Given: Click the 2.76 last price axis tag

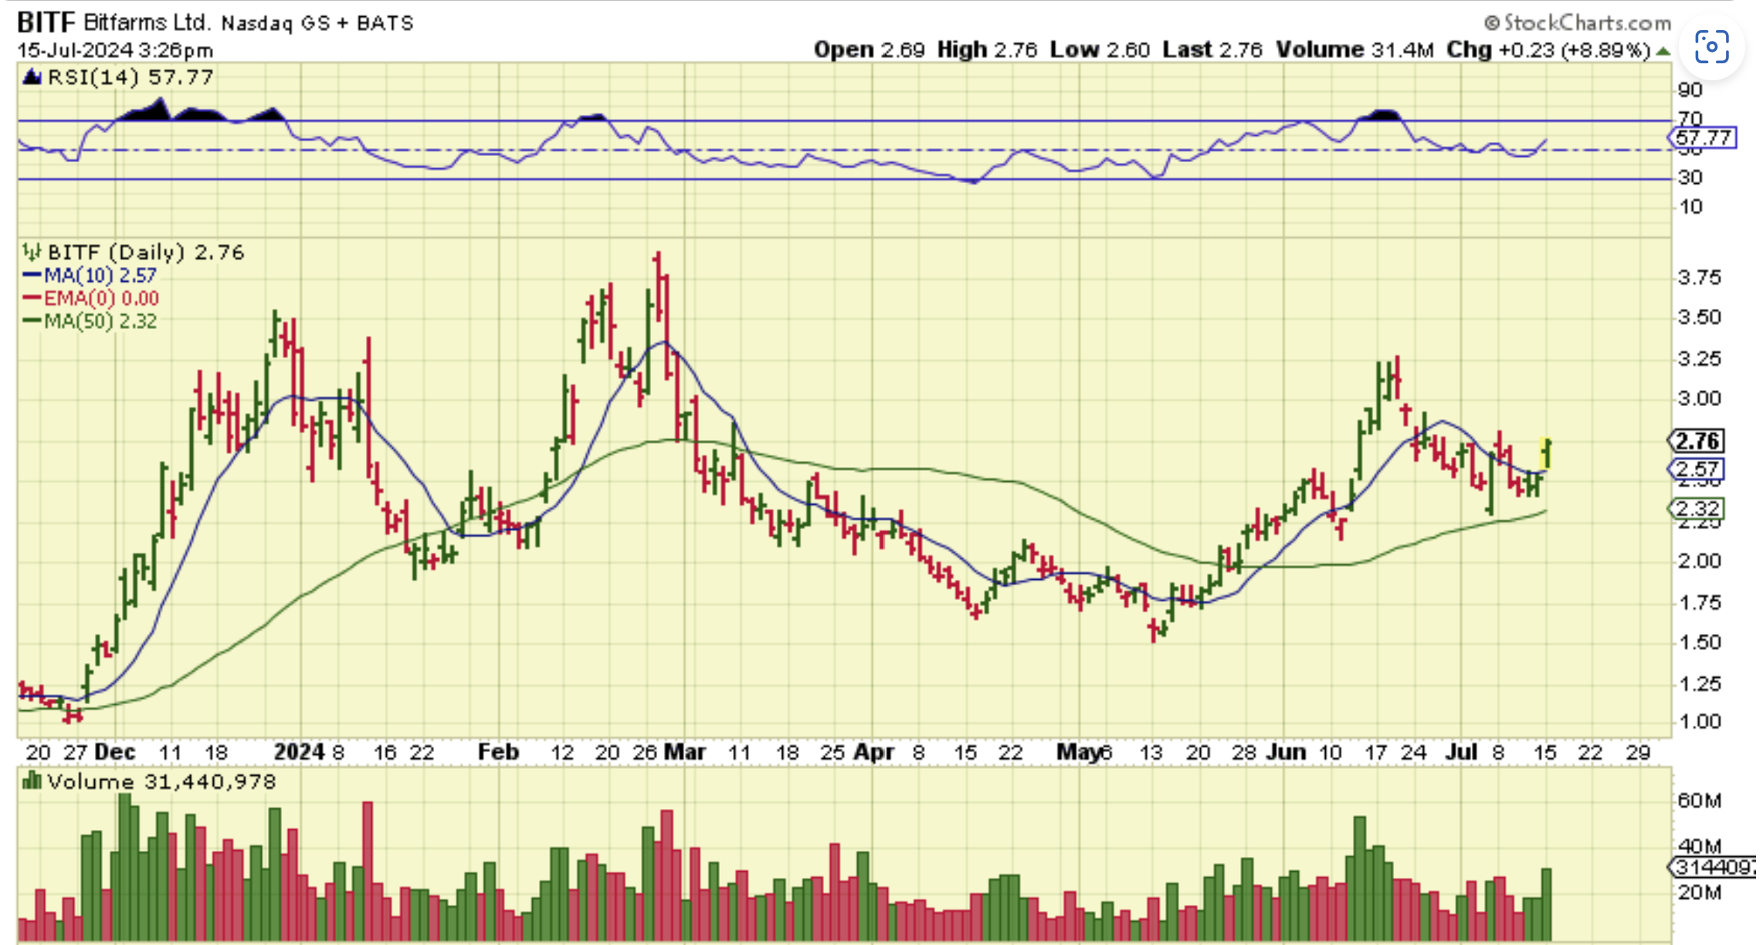Looking at the screenshot, I should (x=1697, y=441).
